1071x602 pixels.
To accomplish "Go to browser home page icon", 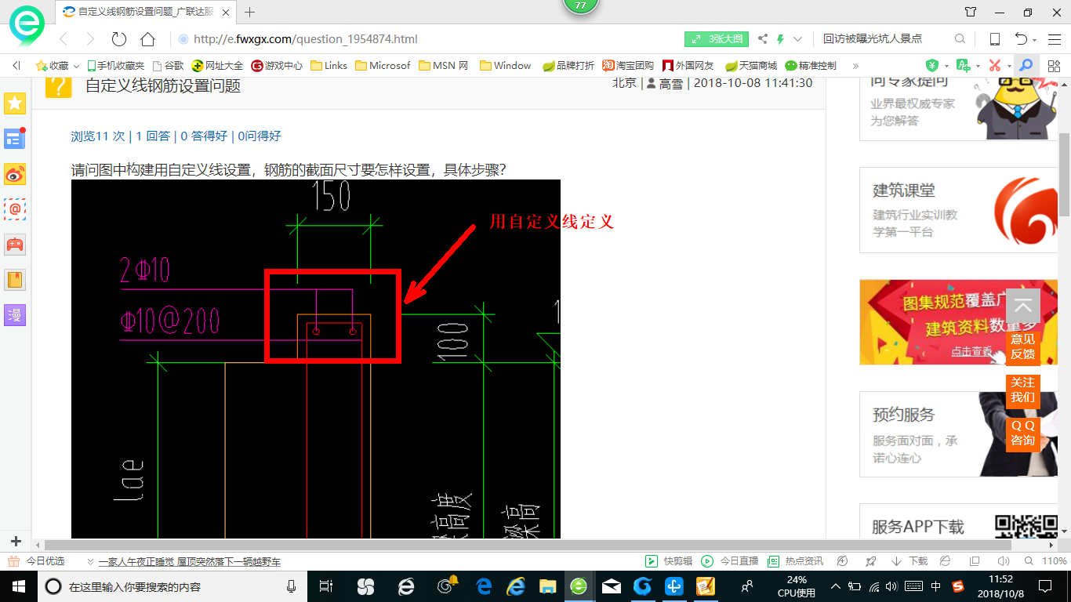I will click(x=147, y=39).
